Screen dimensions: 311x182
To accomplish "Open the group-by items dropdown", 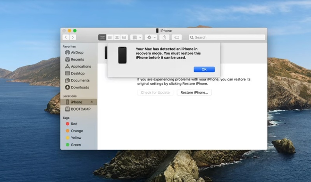I will click(136, 37).
